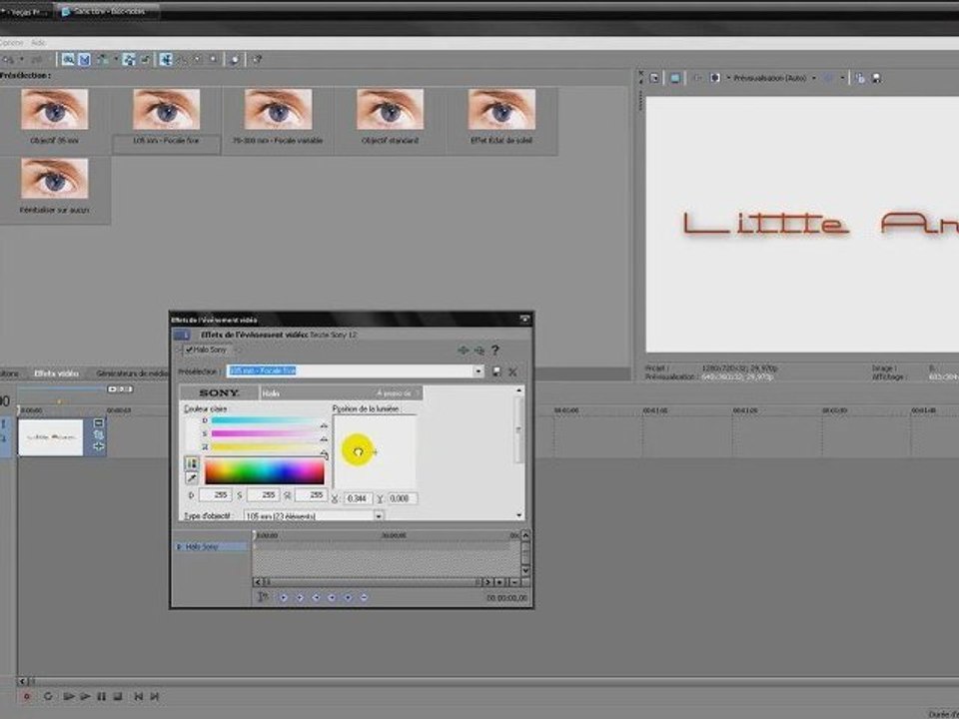
Task: Adjust the magenta S color slider
Action: click(x=267, y=434)
